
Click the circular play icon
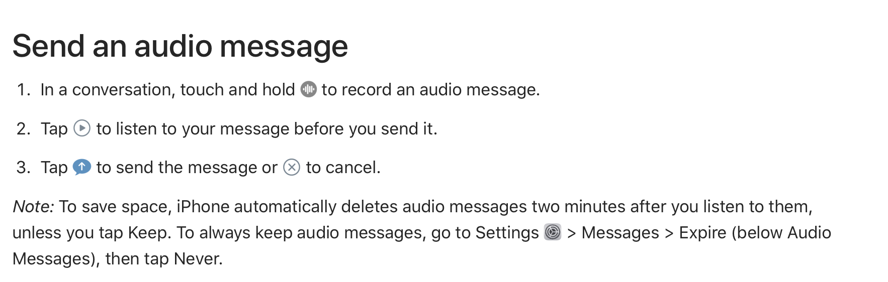pyautogui.click(x=82, y=128)
